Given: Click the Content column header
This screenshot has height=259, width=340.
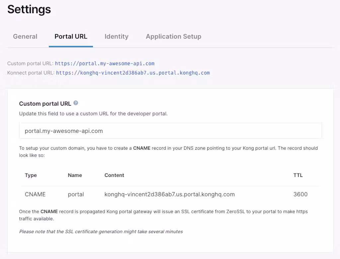Looking at the screenshot, I should [114, 175].
